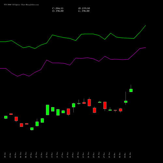Select the 14 Nov green candlestick
This screenshot has height=163, width=163.
point(58,112)
